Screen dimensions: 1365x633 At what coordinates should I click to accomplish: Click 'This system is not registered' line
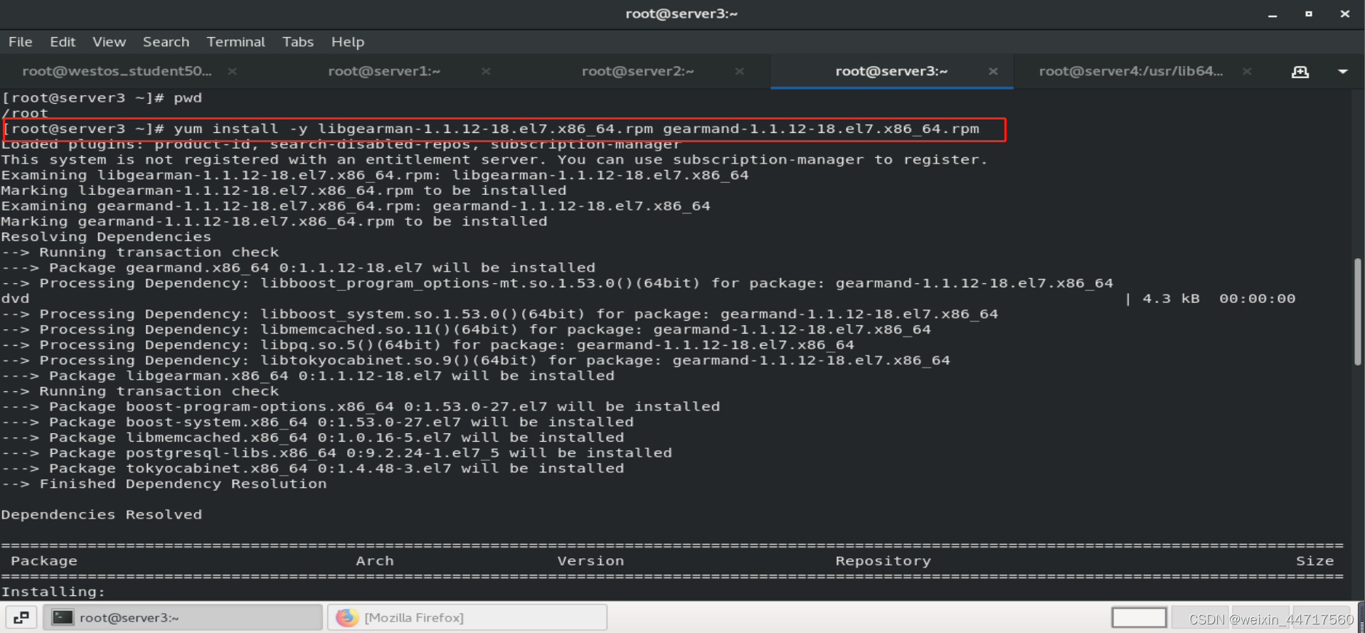[x=494, y=160]
